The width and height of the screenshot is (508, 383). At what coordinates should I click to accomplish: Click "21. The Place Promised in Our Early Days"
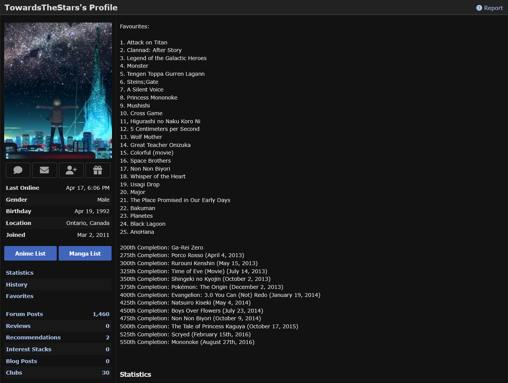[x=175, y=200]
